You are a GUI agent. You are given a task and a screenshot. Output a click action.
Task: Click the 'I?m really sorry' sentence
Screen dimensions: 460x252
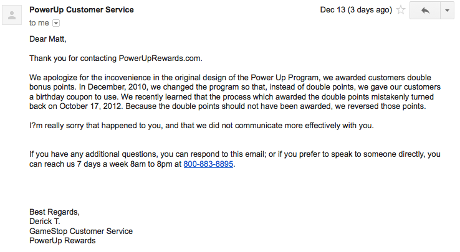point(201,126)
